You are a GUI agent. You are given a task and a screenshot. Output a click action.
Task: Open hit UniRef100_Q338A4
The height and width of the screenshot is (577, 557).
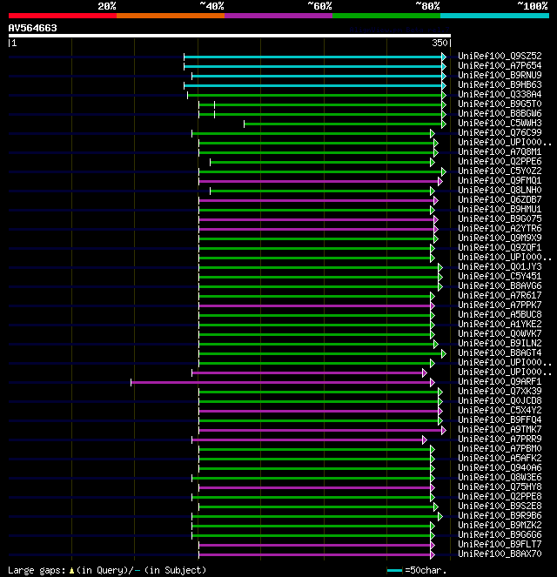tap(500, 94)
